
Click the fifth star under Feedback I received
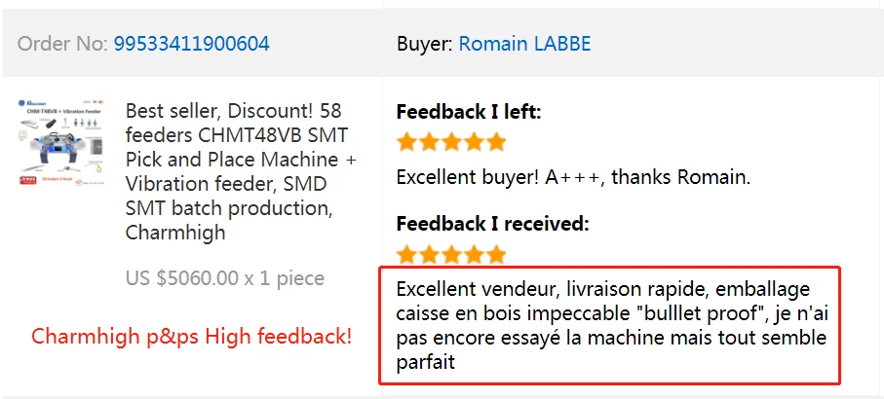click(x=496, y=254)
